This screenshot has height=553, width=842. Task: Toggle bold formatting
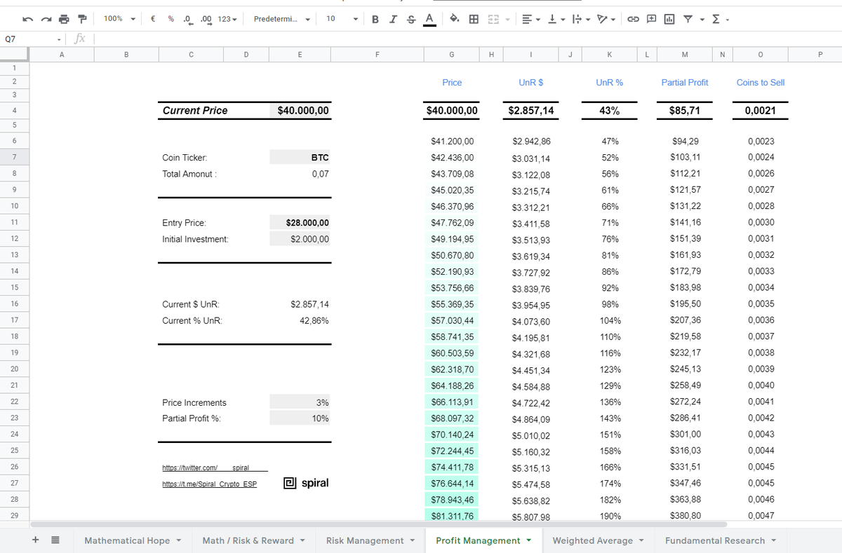click(375, 19)
